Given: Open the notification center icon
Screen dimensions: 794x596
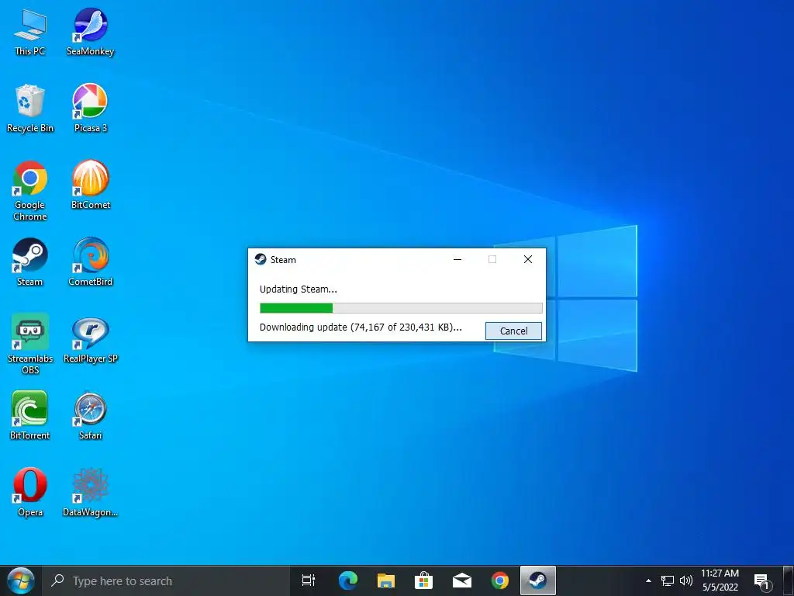Looking at the screenshot, I should coord(762,581).
